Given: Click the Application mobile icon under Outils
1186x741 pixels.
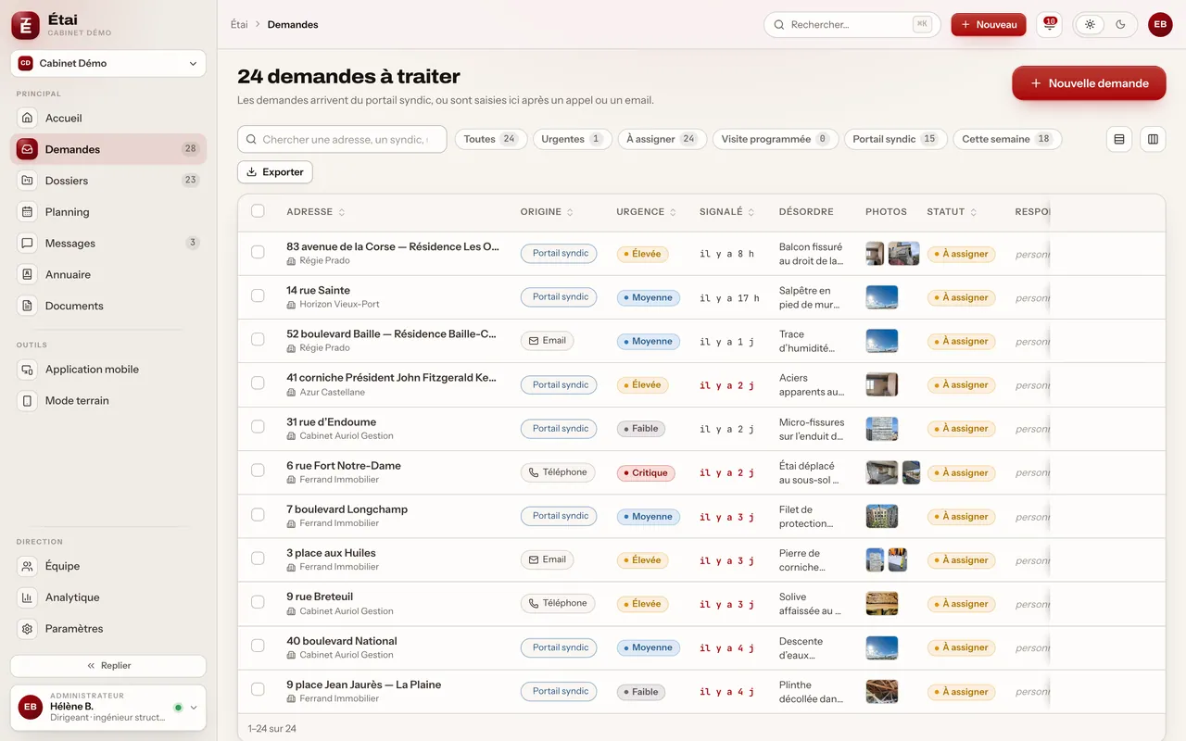Looking at the screenshot, I should (28, 370).
